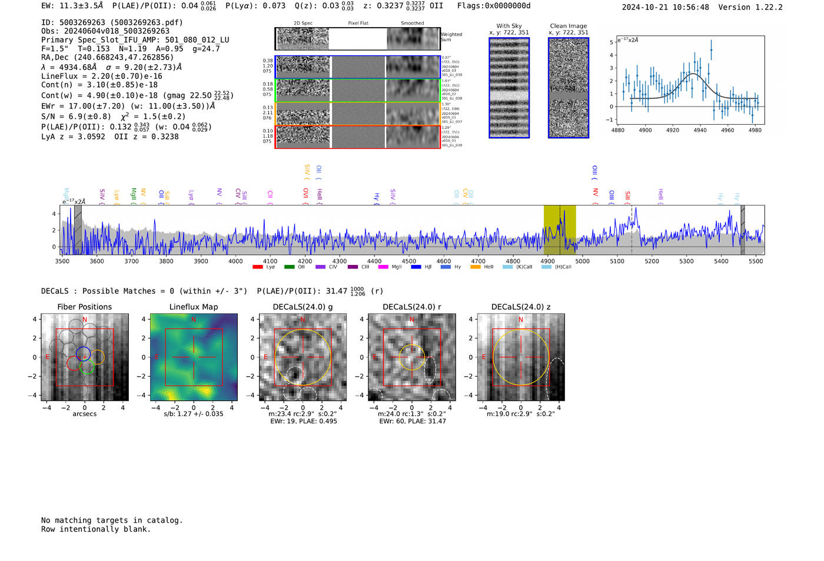The width and height of the screenshot is (824, 561).
Task: Open the Fiber Positions panel
Action: coord(85,357)
